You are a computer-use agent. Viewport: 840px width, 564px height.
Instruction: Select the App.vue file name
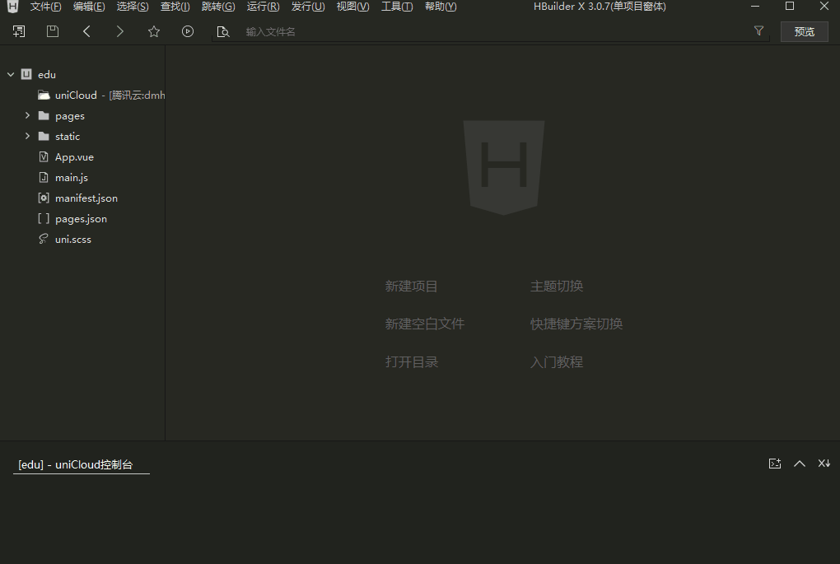[x=74, y=157]
